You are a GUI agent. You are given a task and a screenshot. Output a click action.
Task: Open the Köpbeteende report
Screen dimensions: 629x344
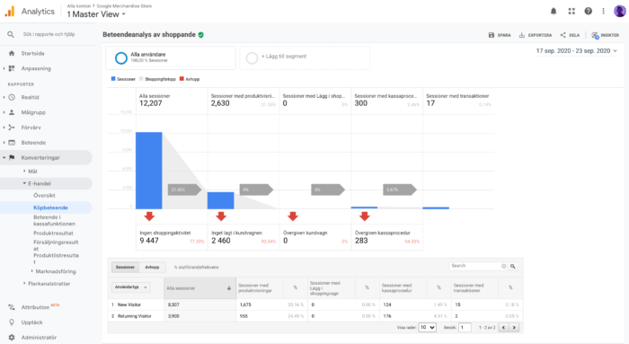(50, 207)
